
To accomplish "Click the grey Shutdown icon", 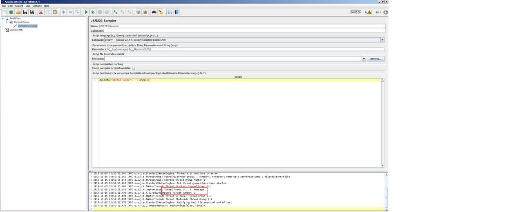I will tap(107, 12).
